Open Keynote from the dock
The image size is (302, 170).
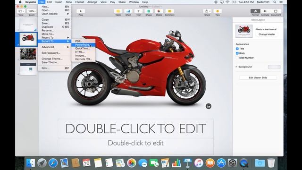pos(187,163)
